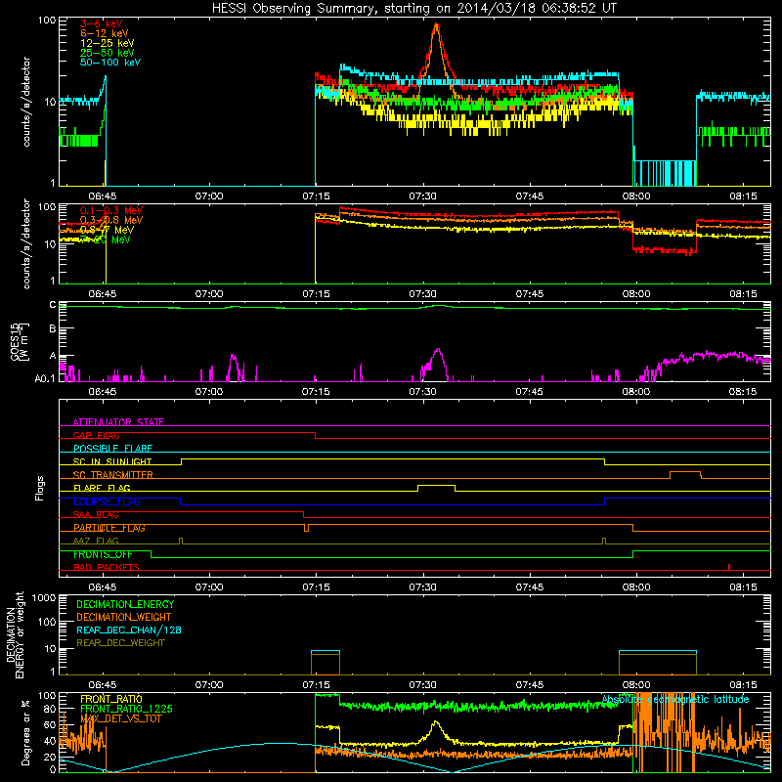The width and height of the screenshot is (782, 782).
Task: Click the ATTENUATOR_STATE flag label
Action: click(118, 422)
